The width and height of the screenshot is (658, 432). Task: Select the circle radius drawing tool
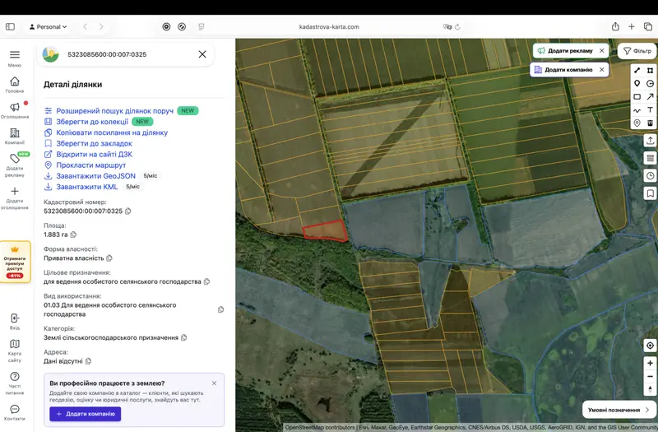pyautogui.click(x=650, y=84)
